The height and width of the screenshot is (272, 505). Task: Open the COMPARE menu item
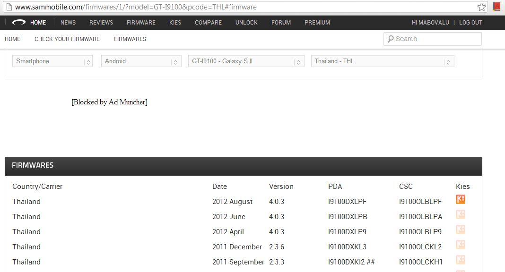(209, 23)
